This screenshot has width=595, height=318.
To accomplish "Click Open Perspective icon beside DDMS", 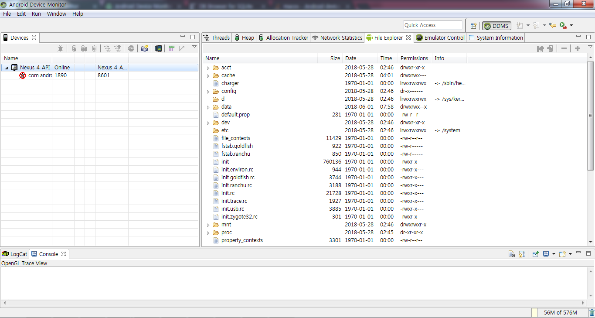I will tap(473, 26).
